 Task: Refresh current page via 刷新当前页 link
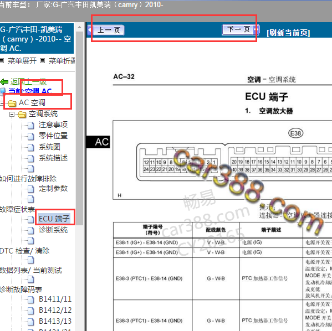[x=288, y=33]
